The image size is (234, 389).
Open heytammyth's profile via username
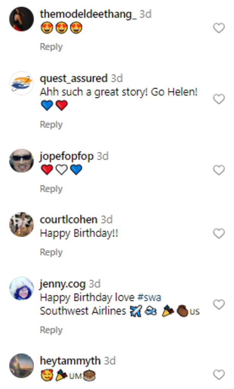click(x=70, y=360)
